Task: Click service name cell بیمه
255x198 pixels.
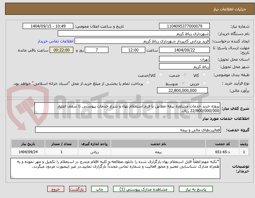Action: (x=158, y=152)
